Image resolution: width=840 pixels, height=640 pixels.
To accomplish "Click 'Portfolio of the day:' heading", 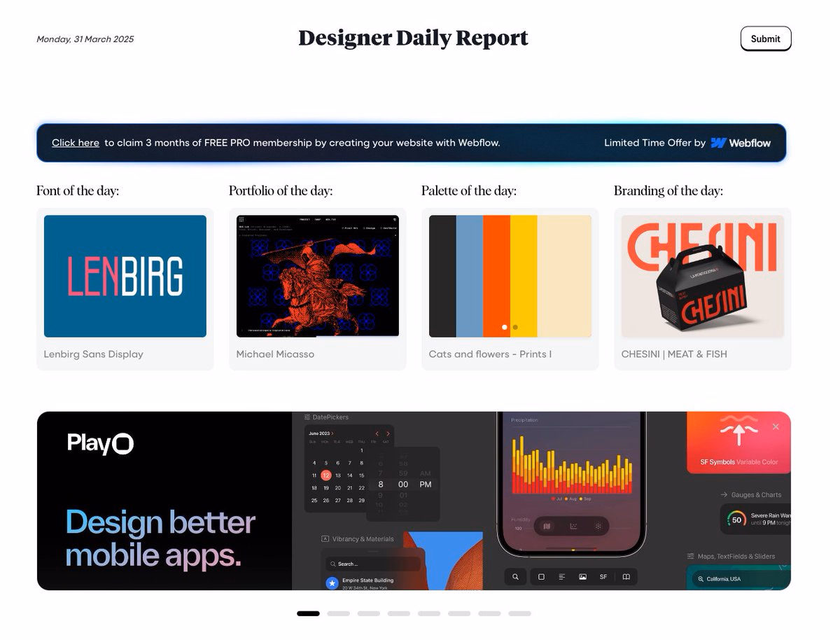I will pyautogui.click(x=281, y=190).
